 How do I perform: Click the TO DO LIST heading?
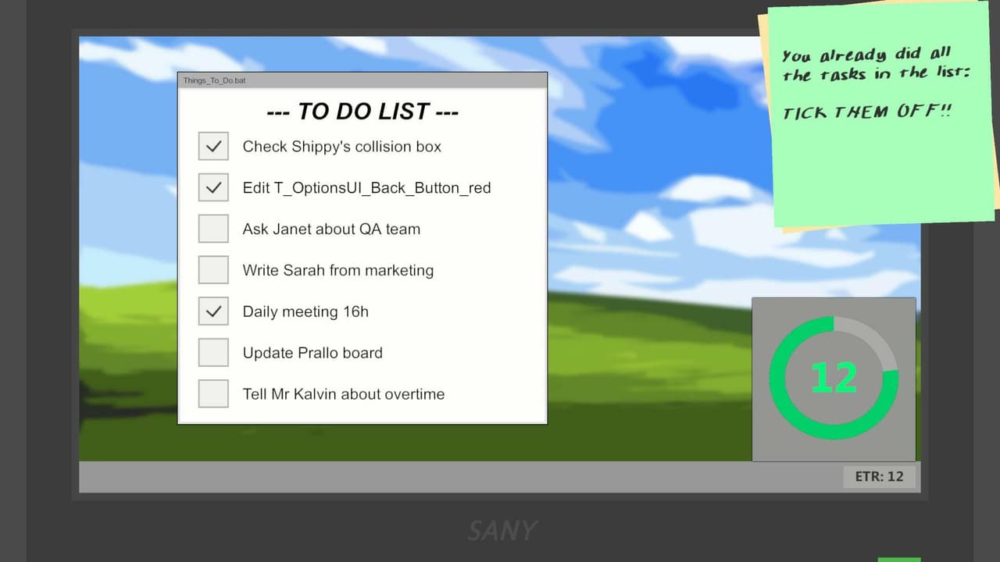[x=362, y=112]
